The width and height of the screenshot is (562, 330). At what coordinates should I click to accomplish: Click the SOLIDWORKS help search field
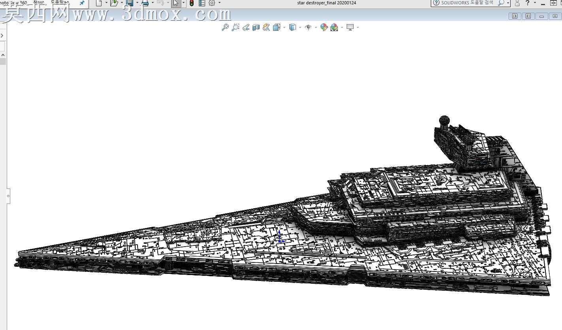coord(467,3)
